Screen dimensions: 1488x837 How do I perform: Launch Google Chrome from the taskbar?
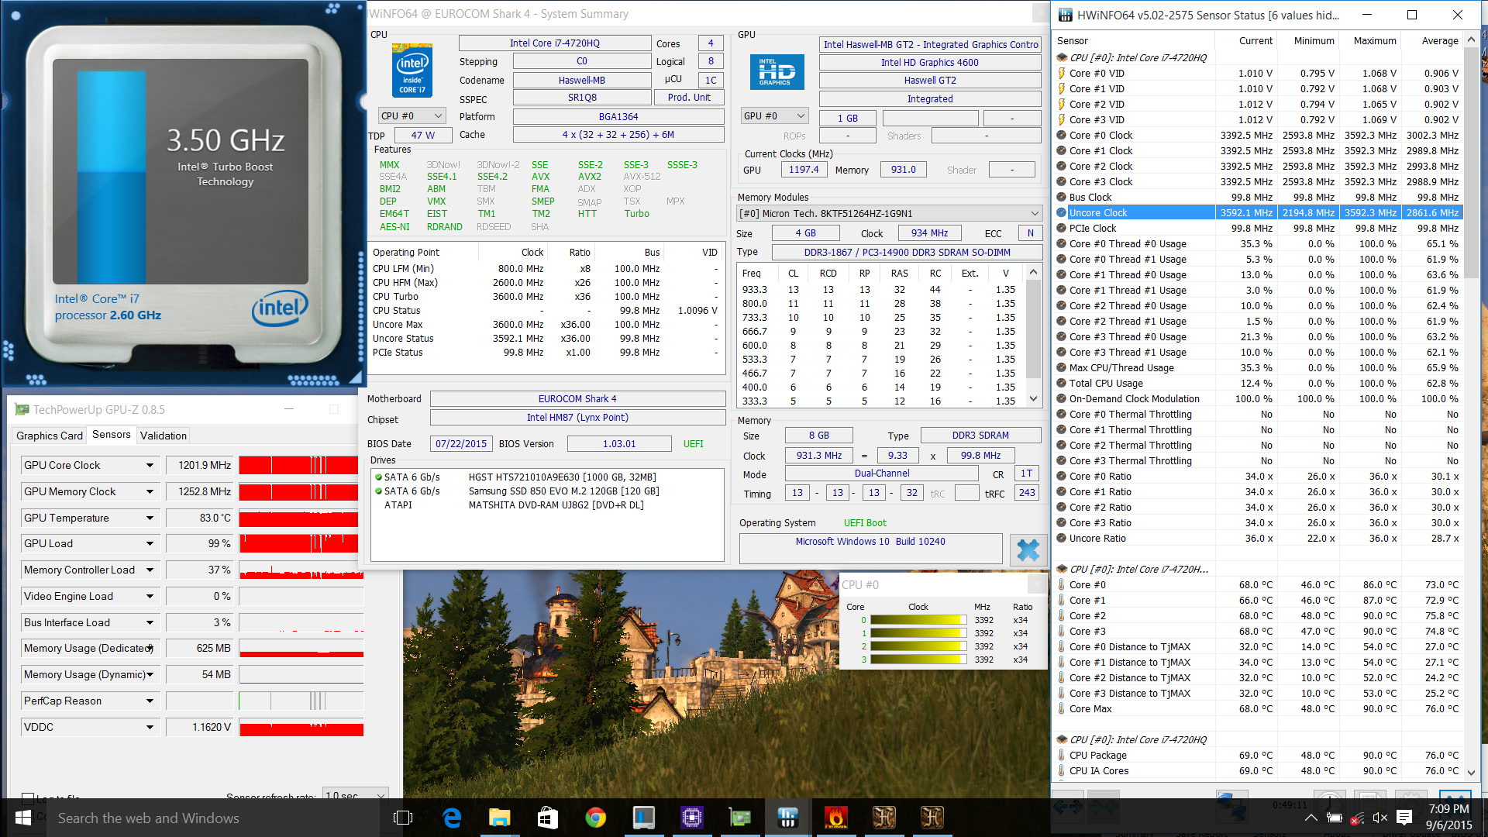595,818
